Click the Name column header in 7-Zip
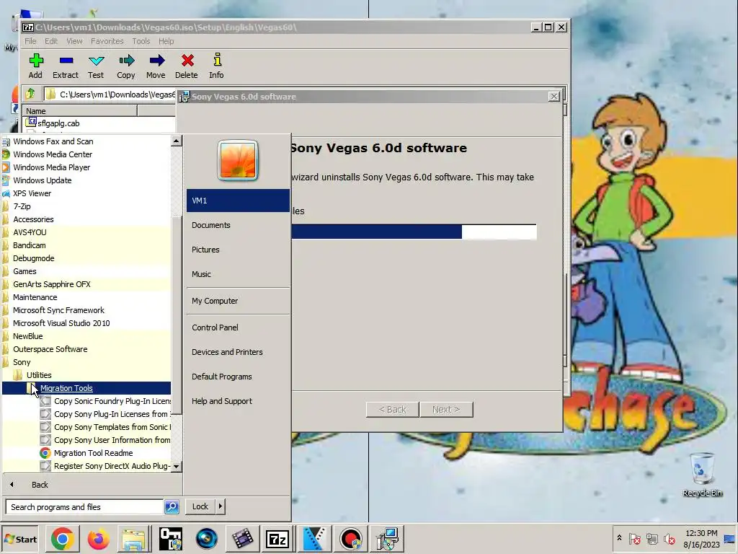Viewport: 738px width, 554px height. click(x=80, y=110)
